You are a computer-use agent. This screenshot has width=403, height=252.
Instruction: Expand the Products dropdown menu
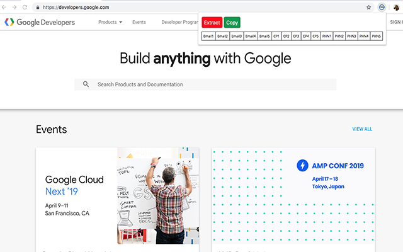coord(110,22)
